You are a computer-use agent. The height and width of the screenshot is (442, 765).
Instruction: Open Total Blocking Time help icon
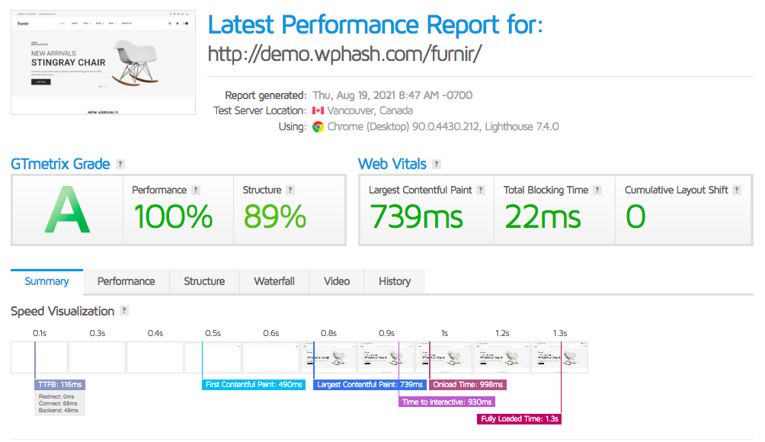(x=597, y=191)
